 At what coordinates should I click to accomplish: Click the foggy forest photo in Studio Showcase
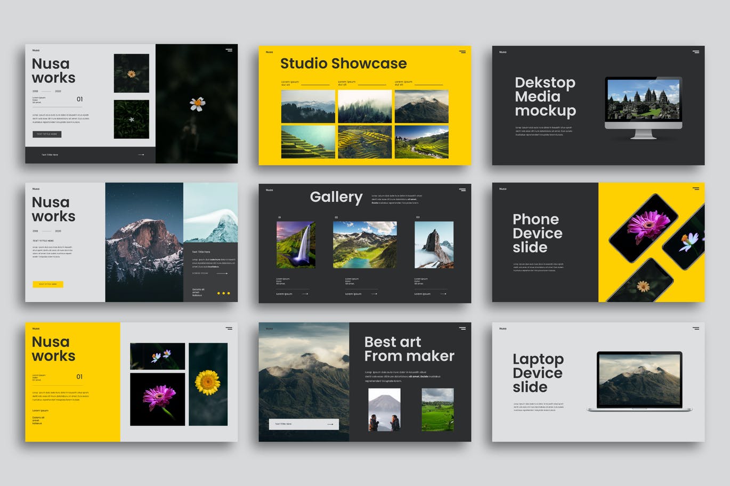[364, 106]
